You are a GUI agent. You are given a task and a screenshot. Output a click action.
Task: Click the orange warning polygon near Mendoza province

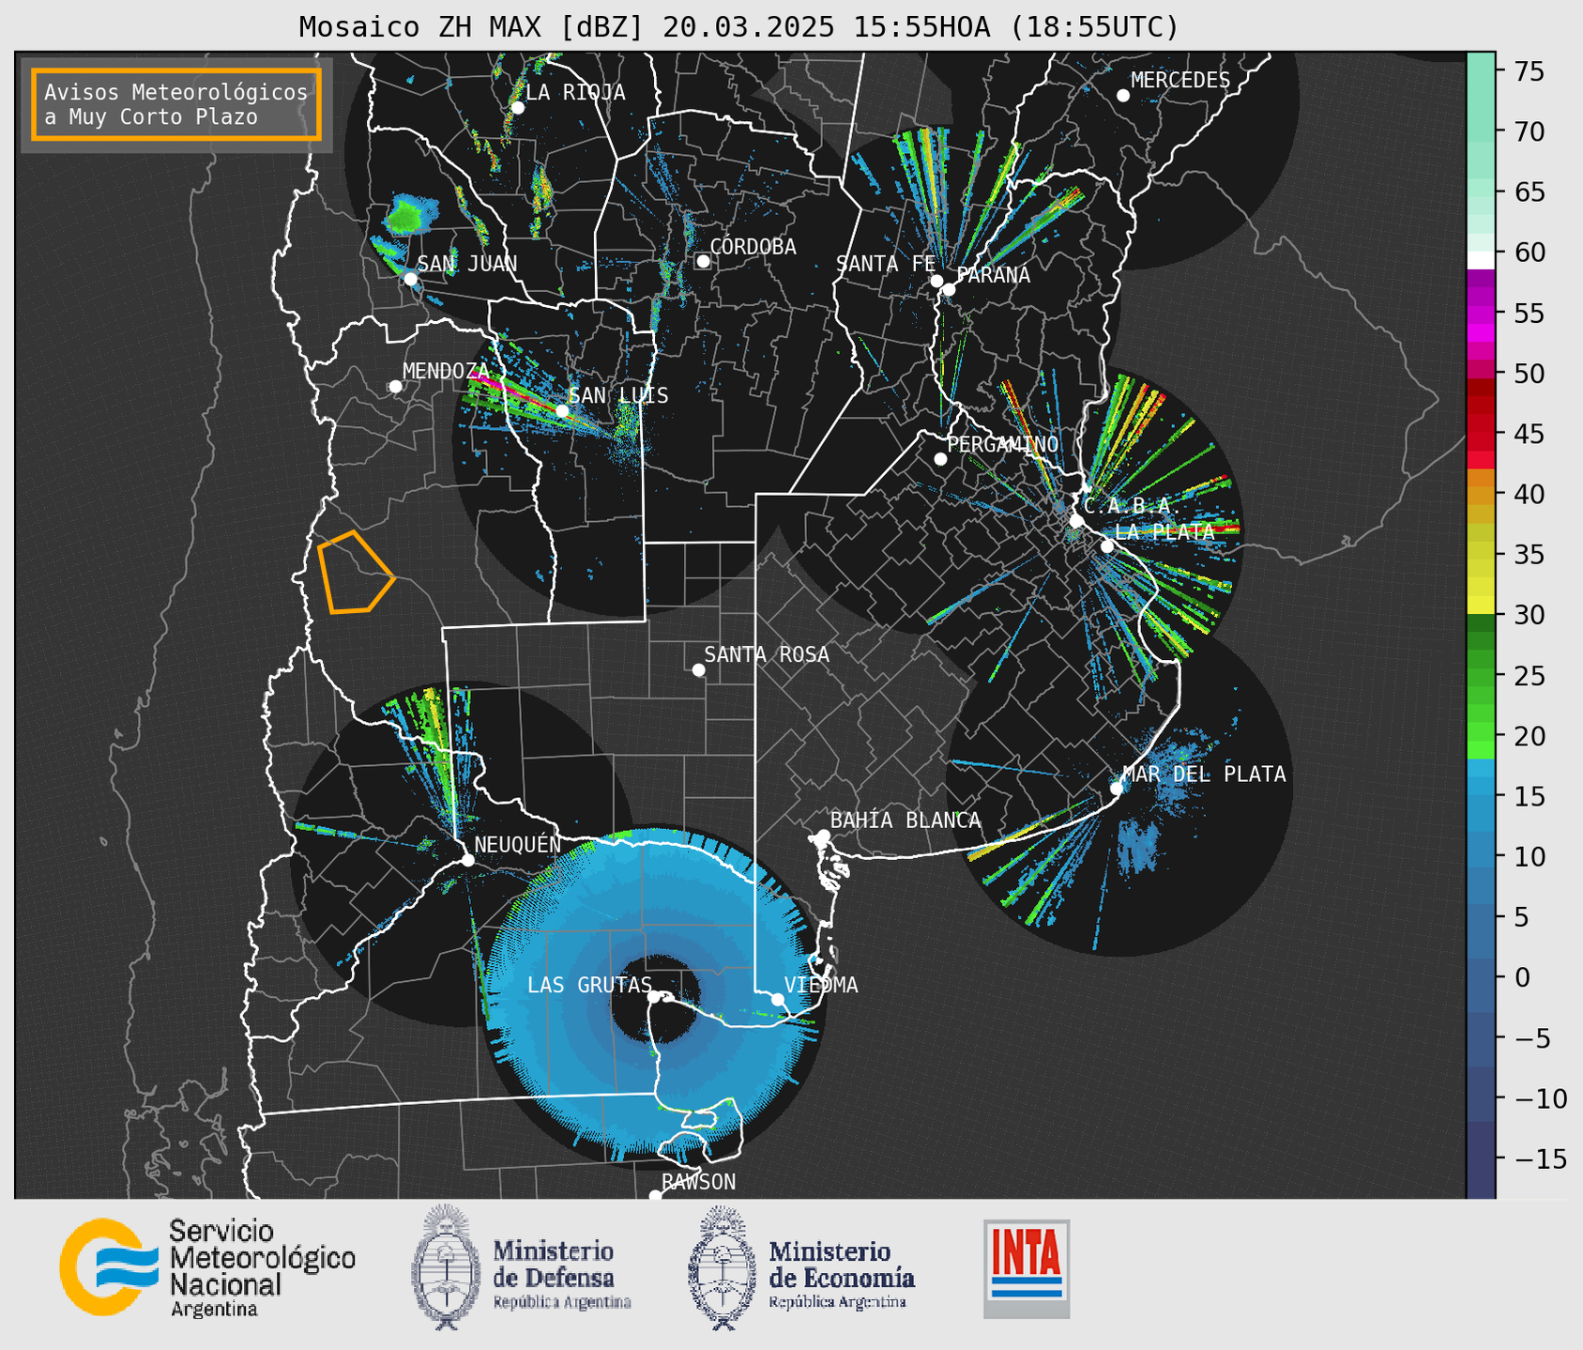[x=355, y=573]
